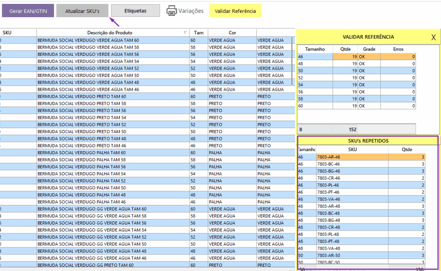
Task: Click the main grid vertical scrollbar
Action: coord(293,60)
